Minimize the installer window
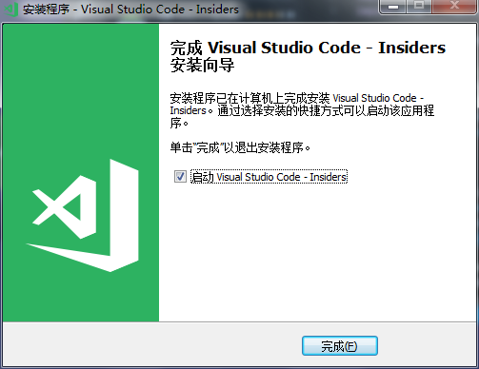 [x=393, y=7]
